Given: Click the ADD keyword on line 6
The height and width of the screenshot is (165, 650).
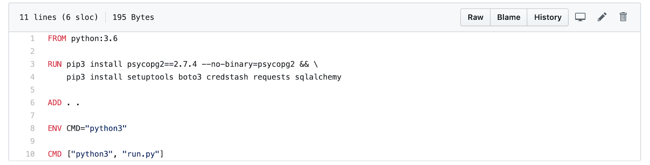Looking at the screenshot, I should [55, 103].
